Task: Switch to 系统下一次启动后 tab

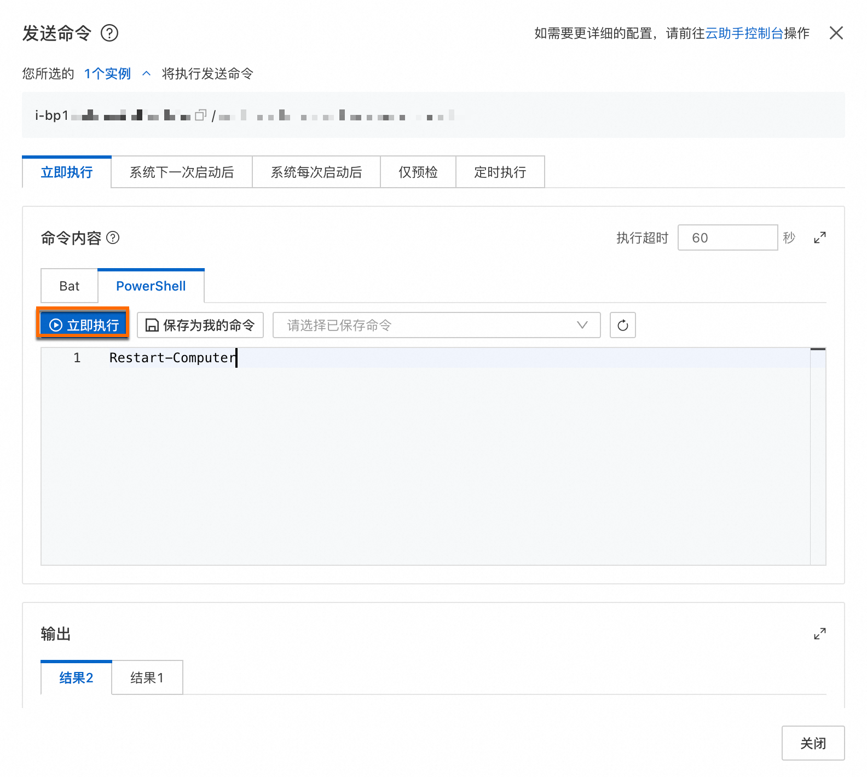Action: click(x=182, y=172)
